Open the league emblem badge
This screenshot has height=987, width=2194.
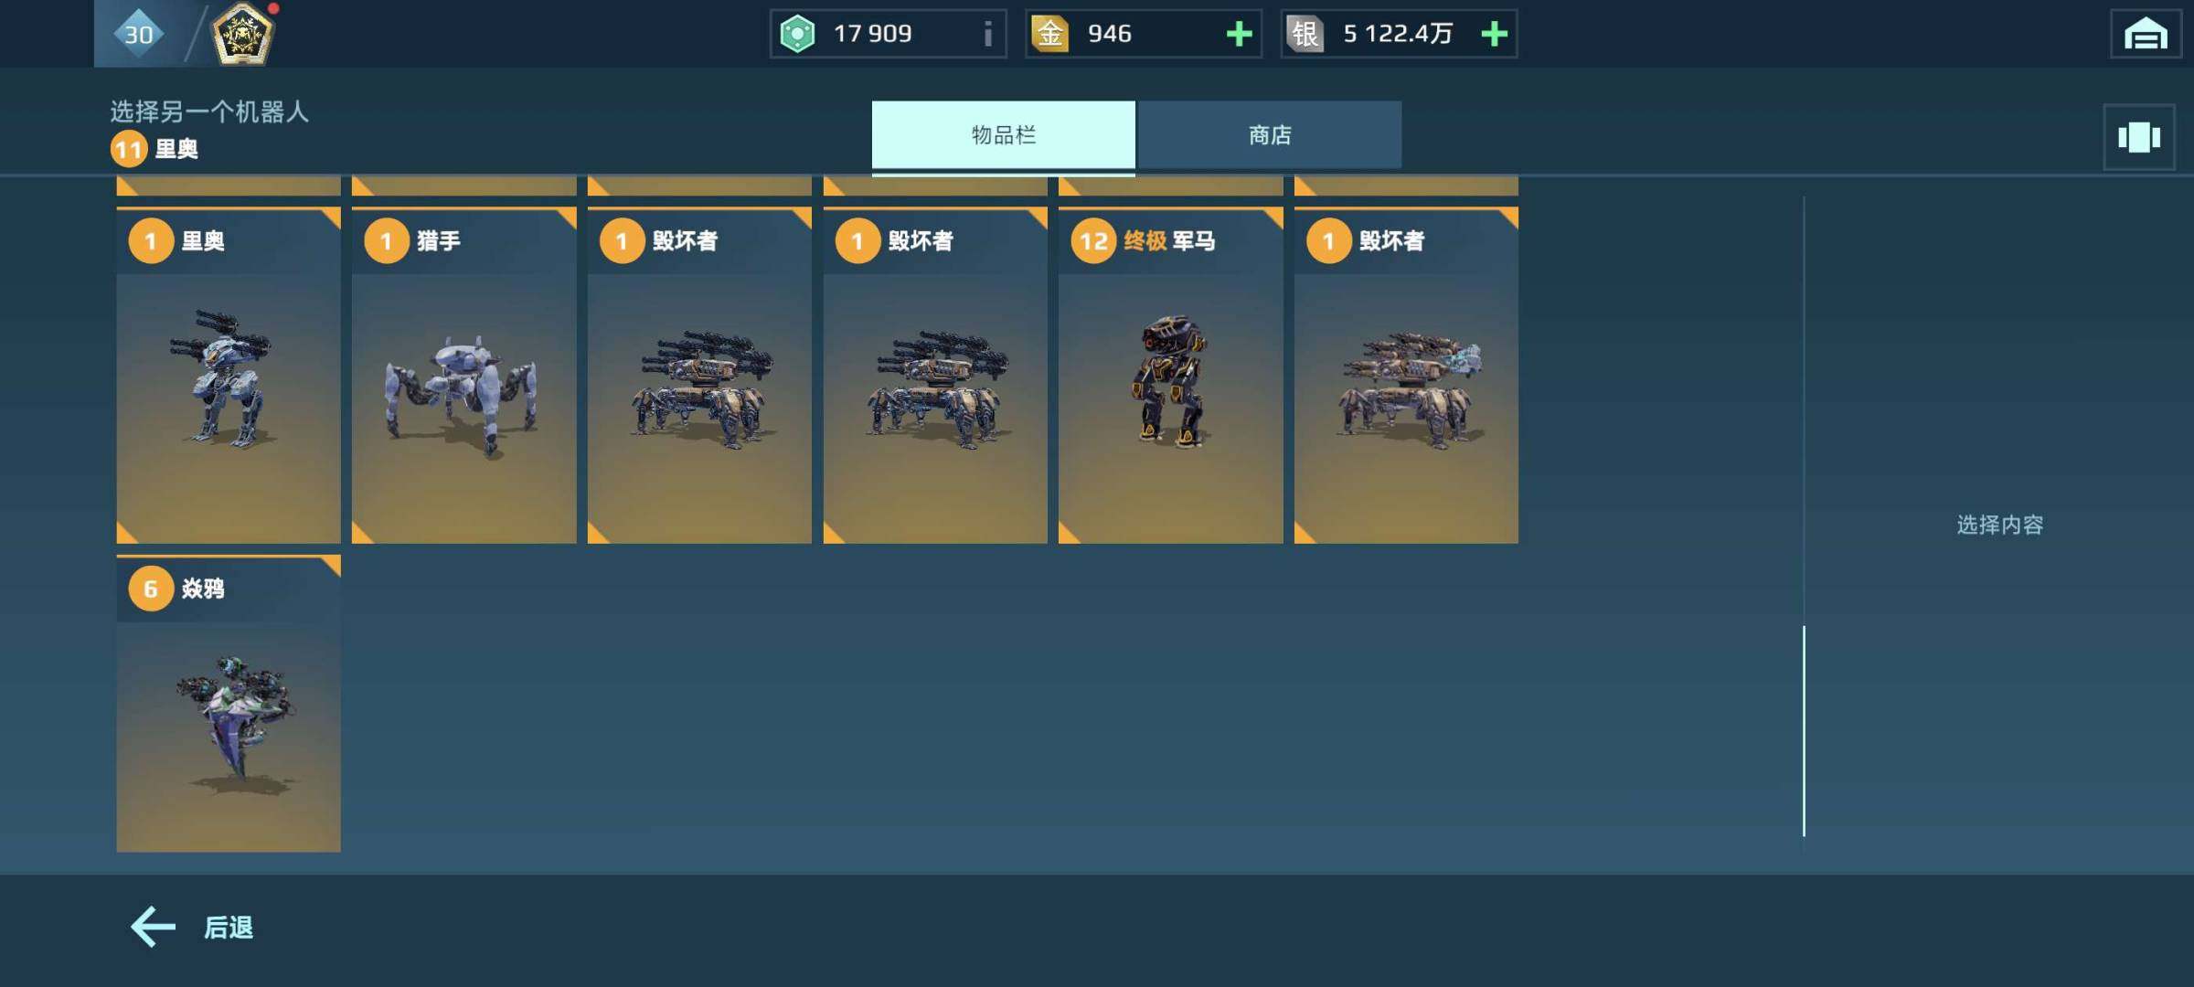[242, 34]
